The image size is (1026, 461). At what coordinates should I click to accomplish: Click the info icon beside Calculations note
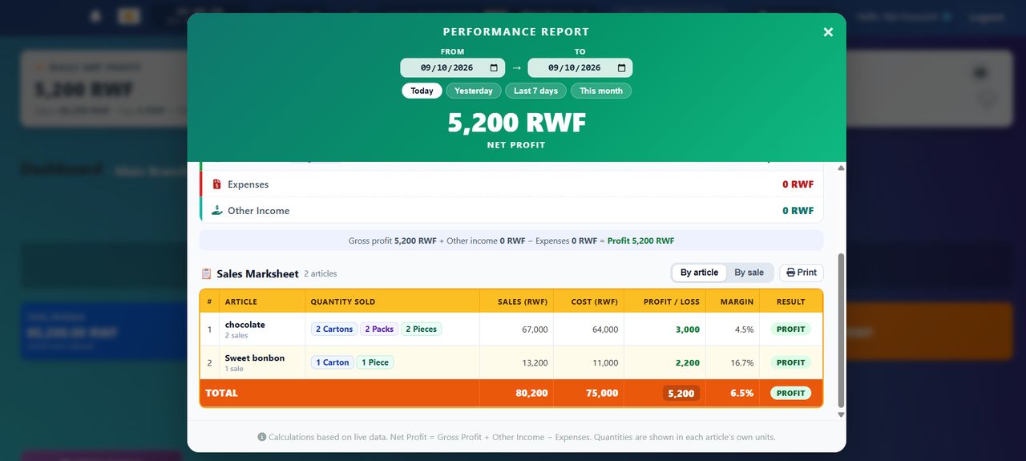[262, 437]
